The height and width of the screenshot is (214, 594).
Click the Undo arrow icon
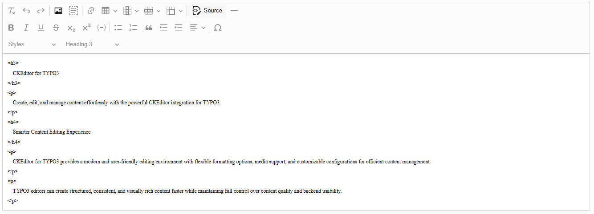click(26, 11)
